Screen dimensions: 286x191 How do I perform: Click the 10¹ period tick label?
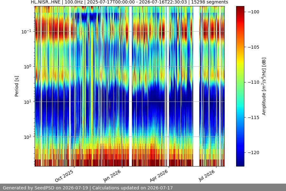(x=28, y=102)
